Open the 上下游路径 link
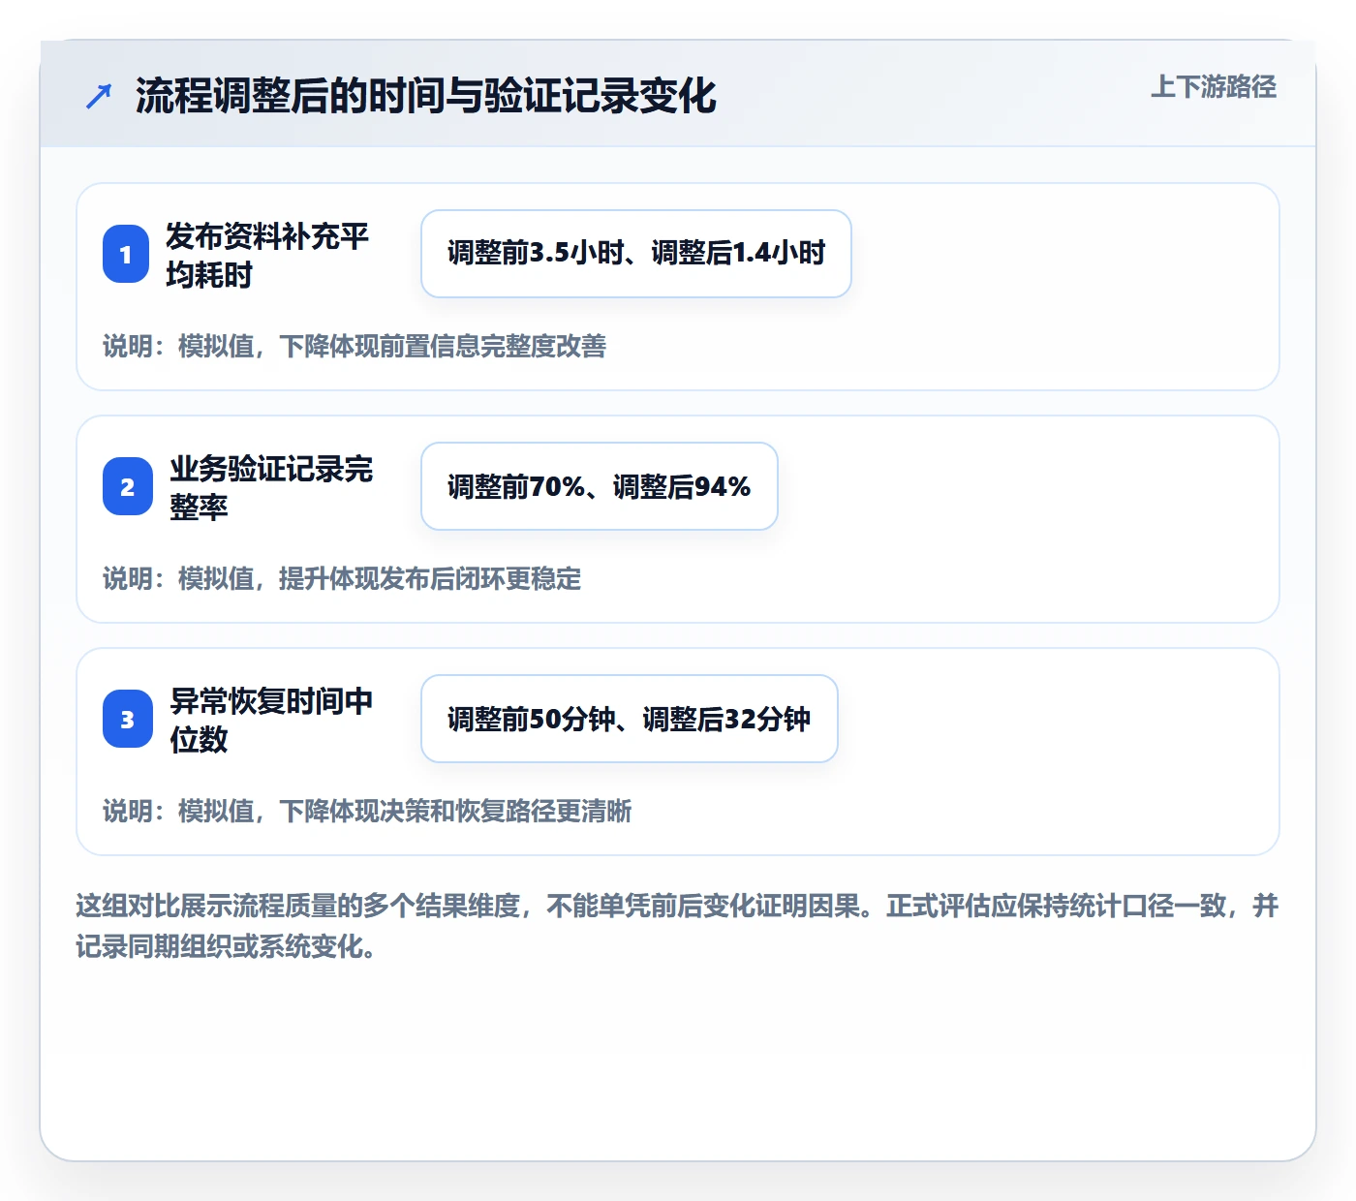Screen dimensions: 1356x1201 click(1213, 87)
